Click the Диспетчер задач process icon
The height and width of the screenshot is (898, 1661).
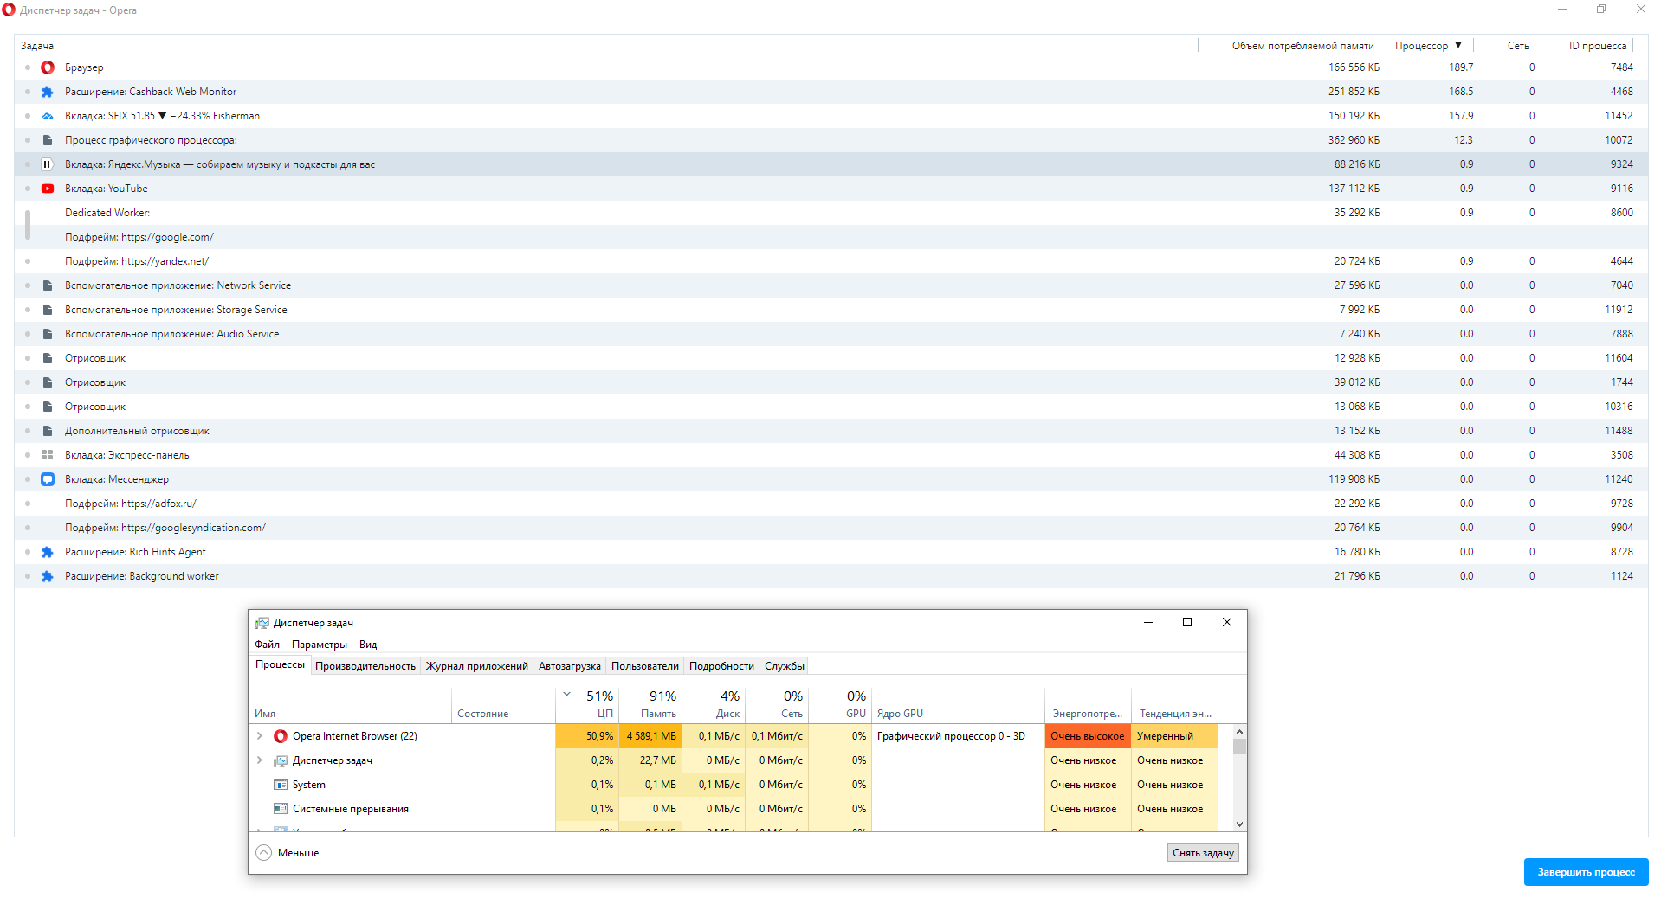[280, 760]
